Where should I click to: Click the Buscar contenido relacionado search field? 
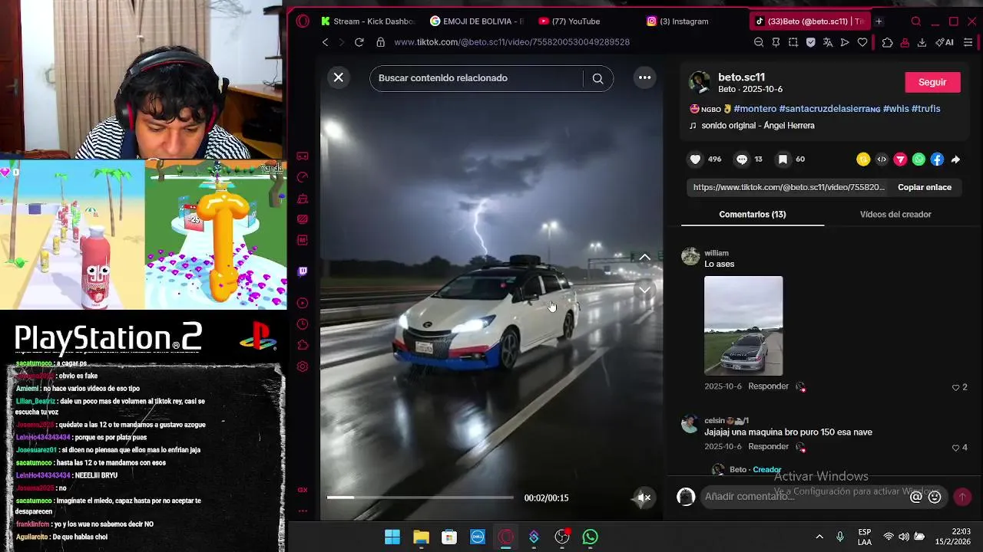(x=476, y=78)
